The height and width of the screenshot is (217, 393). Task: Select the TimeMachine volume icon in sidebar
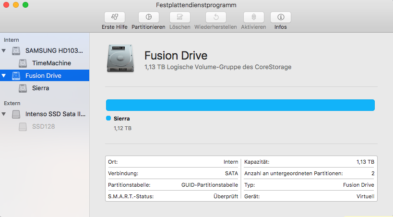pyautogui.click(x=23, y=63)
